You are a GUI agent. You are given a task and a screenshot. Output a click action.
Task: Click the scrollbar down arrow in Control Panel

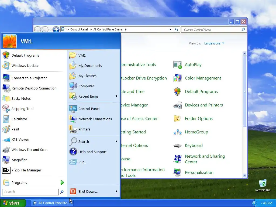click(x=244, y=175)
